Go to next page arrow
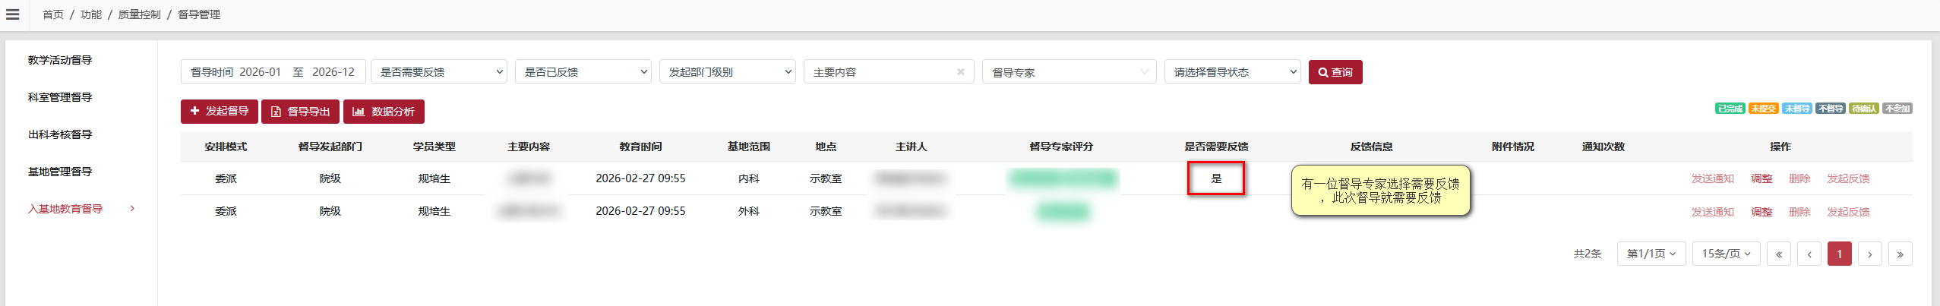 1870,254
